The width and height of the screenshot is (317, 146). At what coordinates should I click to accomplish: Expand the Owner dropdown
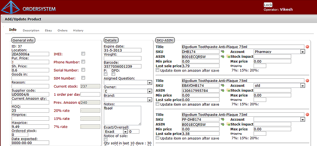[x=128, y=91]
